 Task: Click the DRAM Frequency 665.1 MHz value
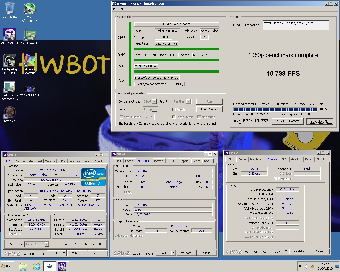point(287,189)
